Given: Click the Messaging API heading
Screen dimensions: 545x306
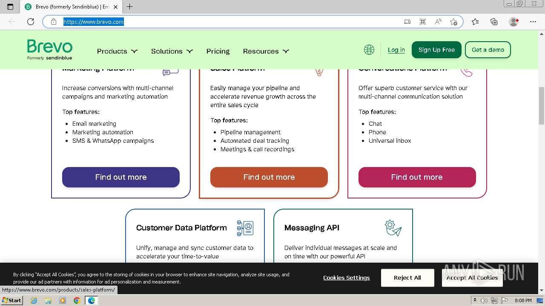Looking at the screenshot, I should point(312,228).
